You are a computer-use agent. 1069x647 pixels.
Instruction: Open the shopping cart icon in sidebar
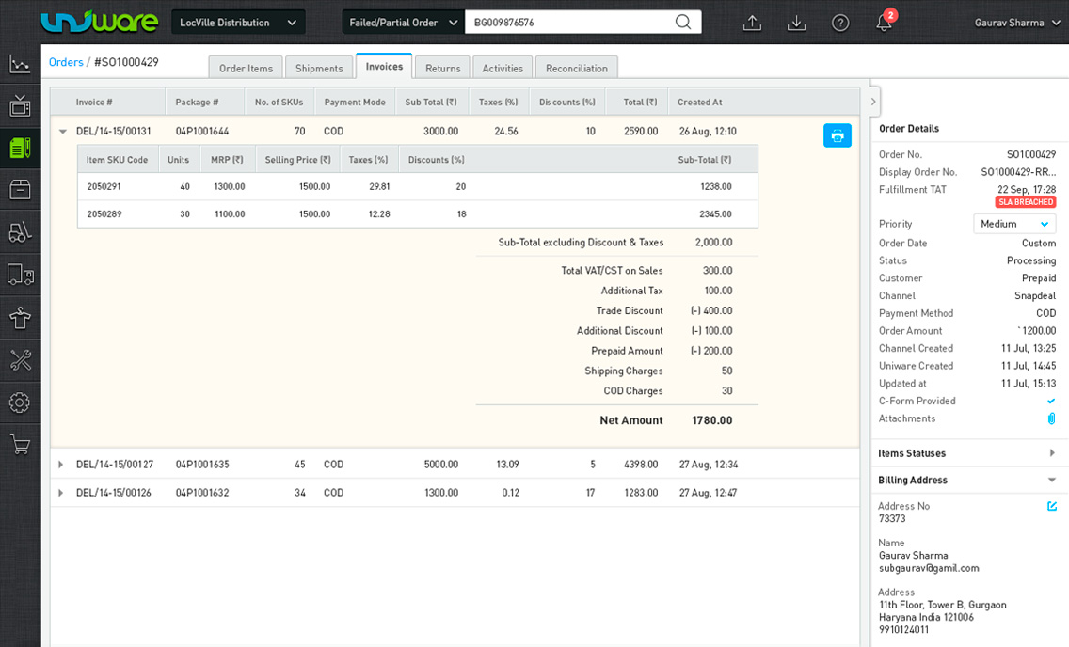coord(20,445)
